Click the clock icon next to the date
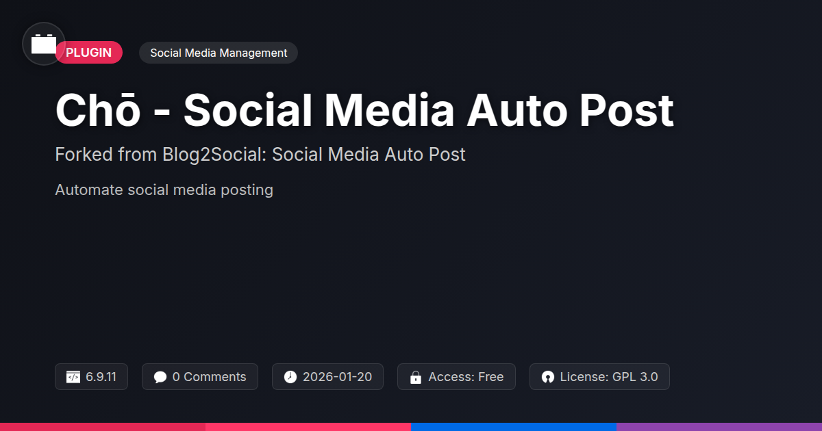This screenshot has width=822, height=431. click(x=290, y=377)
